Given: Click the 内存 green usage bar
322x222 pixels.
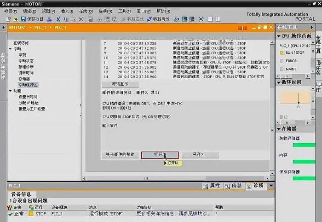Looking at the screenshot, I should [x=304, y=162].
